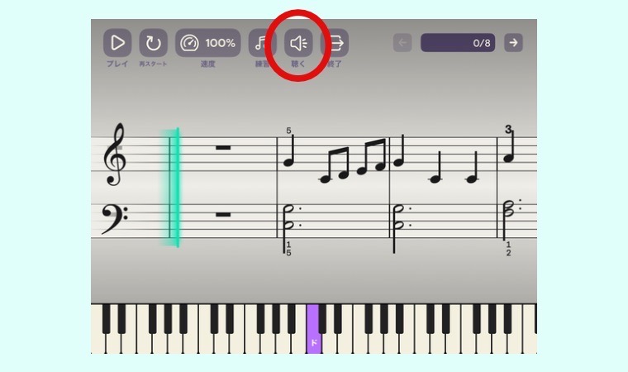Tap the 聴く speaker icon
Image resolution: width=628 pixels, height=372 pixels.
(298, 43)
